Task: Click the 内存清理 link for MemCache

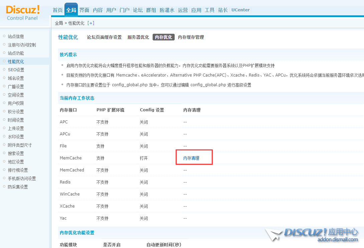Action: click(x=191, y=158)
